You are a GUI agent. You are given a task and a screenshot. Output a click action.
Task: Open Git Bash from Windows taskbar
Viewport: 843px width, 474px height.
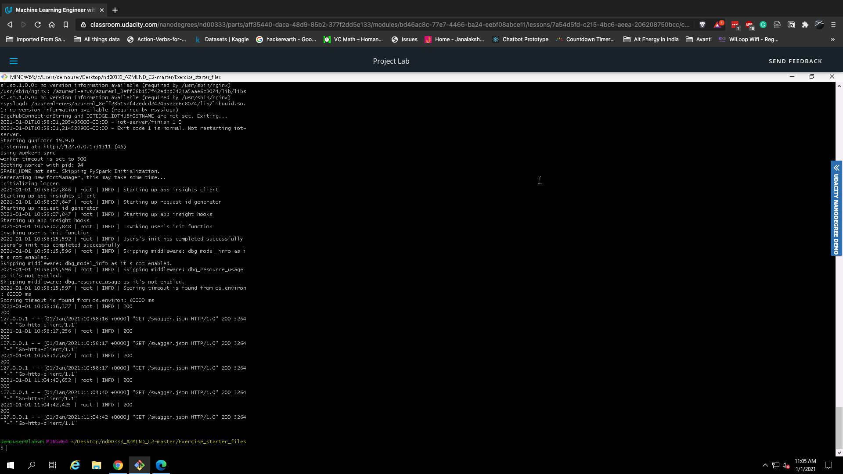pos(140,465)
